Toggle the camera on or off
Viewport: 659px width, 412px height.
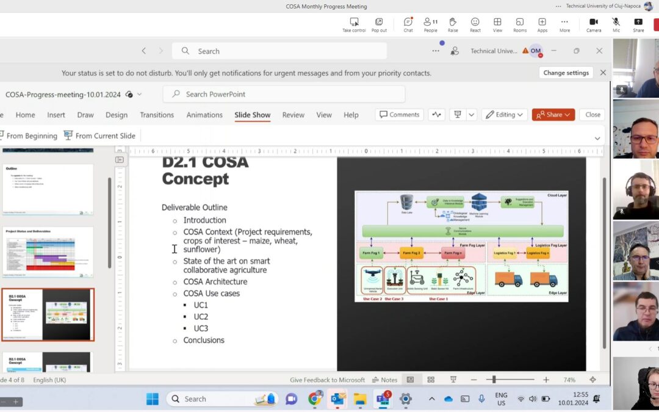[592, 23]
